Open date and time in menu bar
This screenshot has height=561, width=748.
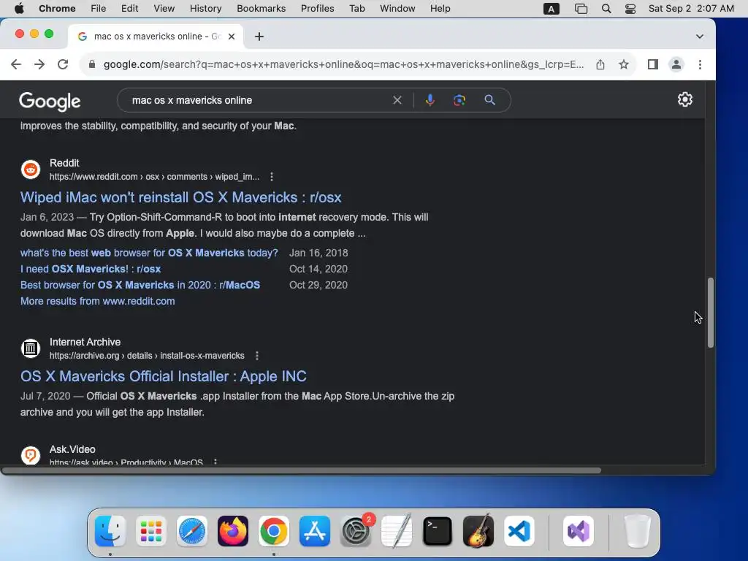691,9
